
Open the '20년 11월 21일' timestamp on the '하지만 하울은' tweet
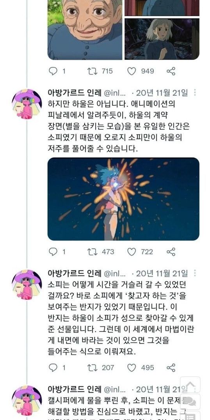pyautogui.click(x=162, y=93)
